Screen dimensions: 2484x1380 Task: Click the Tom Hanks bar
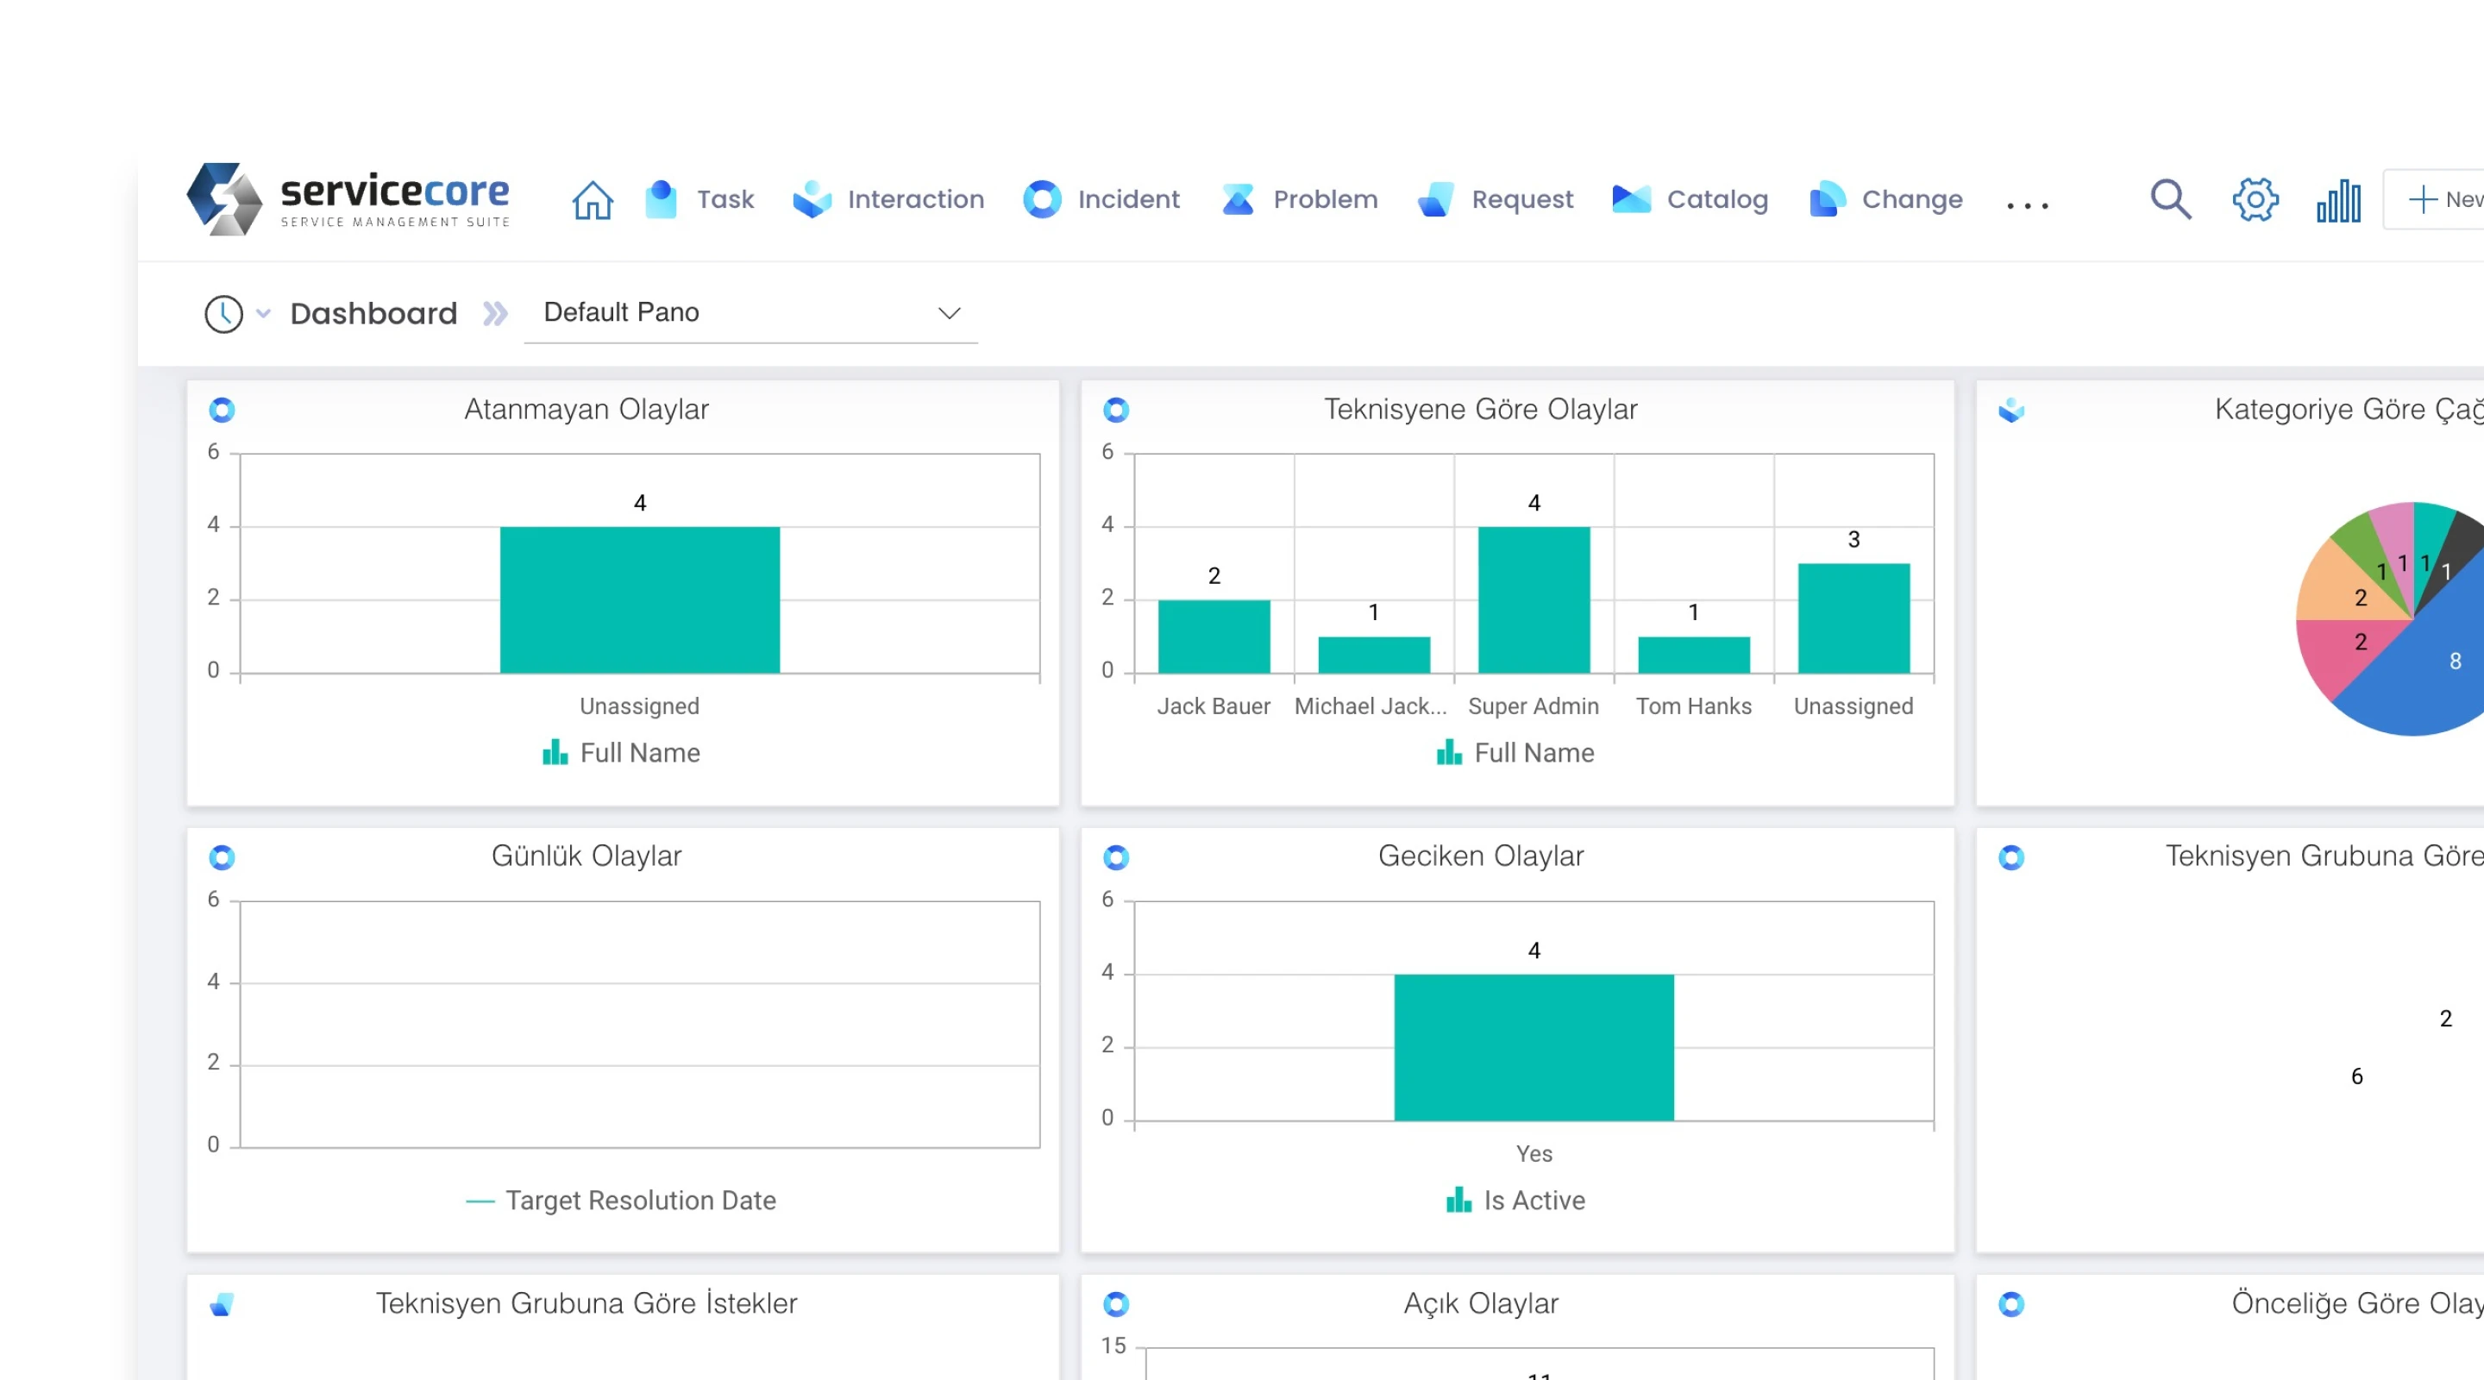pyautogui.click(x=1693, y=655)
